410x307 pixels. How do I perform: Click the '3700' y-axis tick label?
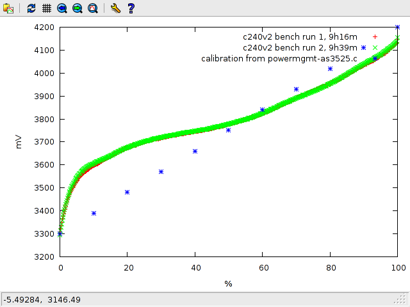(x=44, y=142)
